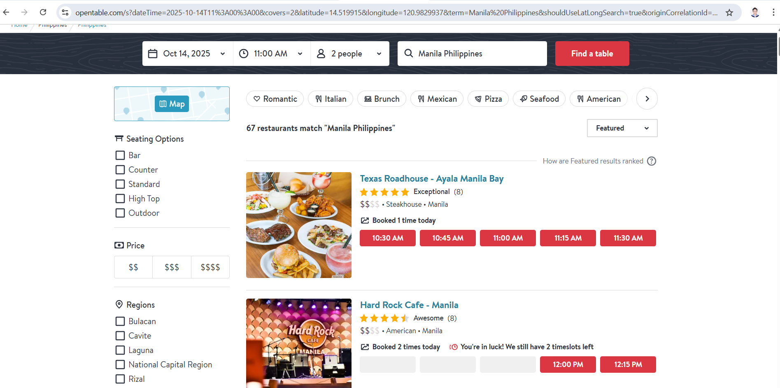Click the timeslots alarm icon for Hard Rock Cafe
Image resolution: width=780 pixels, height=388 pixels.
coord(453,347)
